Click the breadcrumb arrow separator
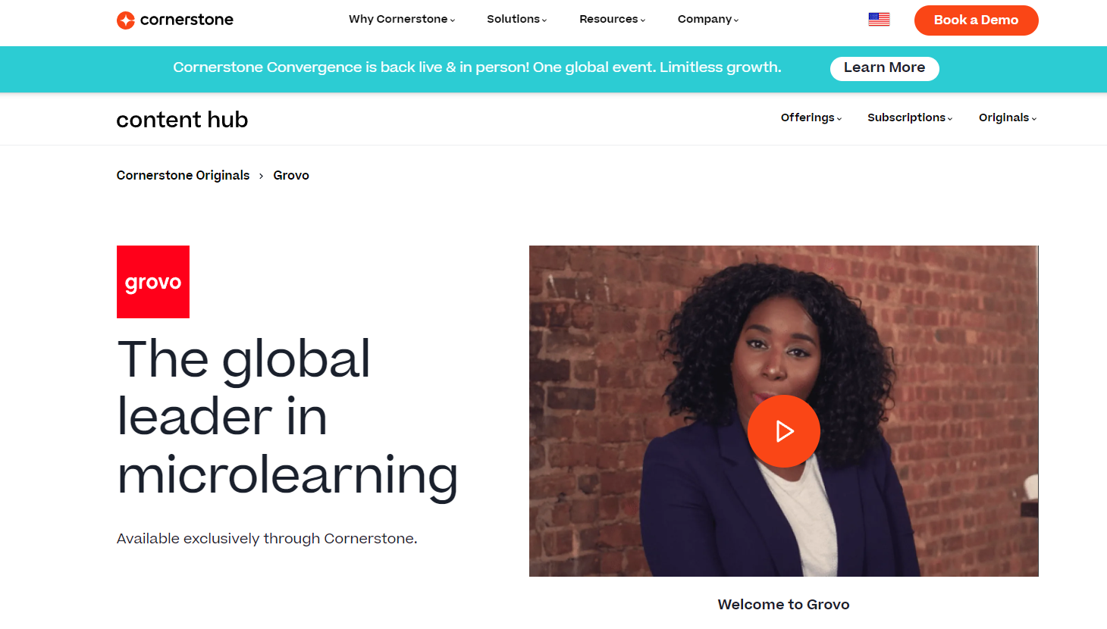The image size is (1107, 629). 261,176
